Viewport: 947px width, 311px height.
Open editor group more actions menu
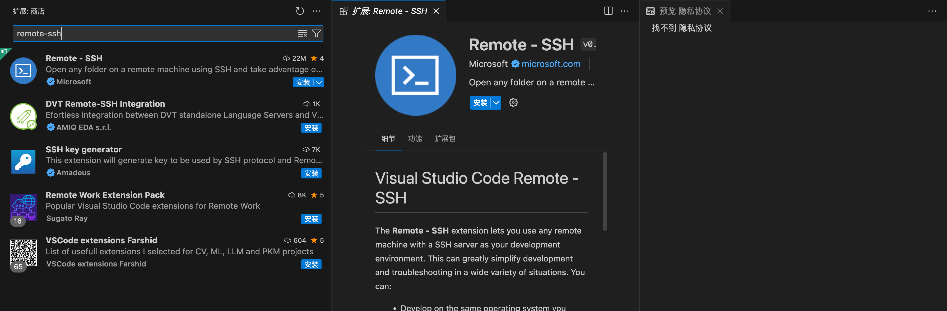[x=624, y=11]
